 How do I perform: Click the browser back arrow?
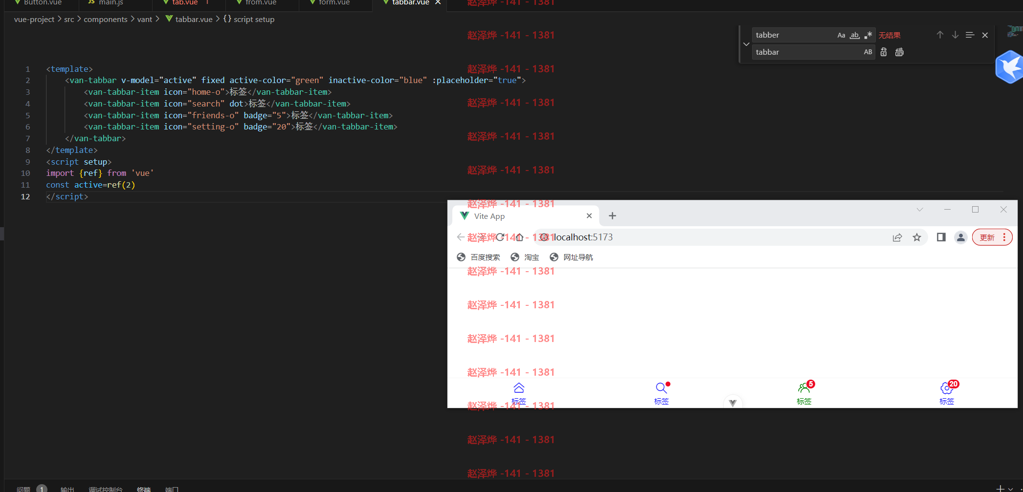(460, 237)
